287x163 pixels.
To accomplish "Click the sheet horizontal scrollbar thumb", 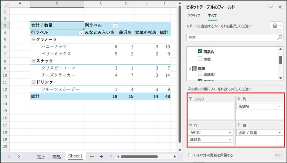I will [139, 157].
